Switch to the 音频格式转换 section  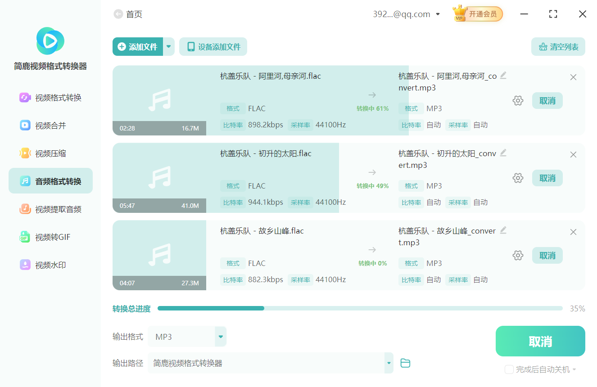tap(50, 180)
